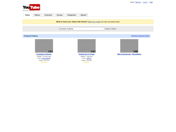This screenshot has height=132, width=176.
Task: Open the HDCat uploader link
Action: coord(89,58)
